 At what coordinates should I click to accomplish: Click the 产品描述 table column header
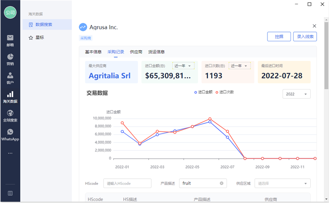tap(202, 200)
